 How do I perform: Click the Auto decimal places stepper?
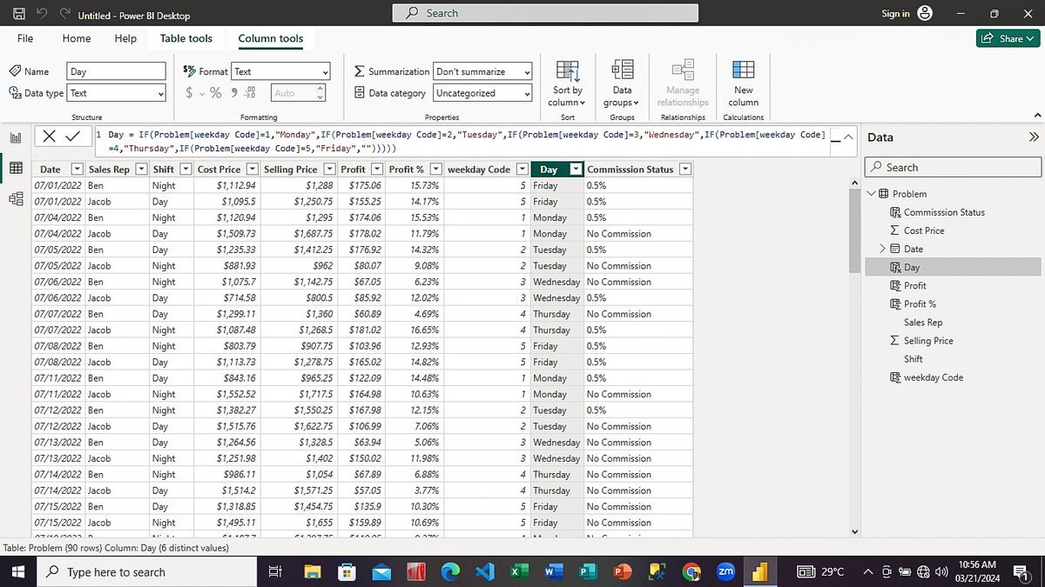(298, 93)
